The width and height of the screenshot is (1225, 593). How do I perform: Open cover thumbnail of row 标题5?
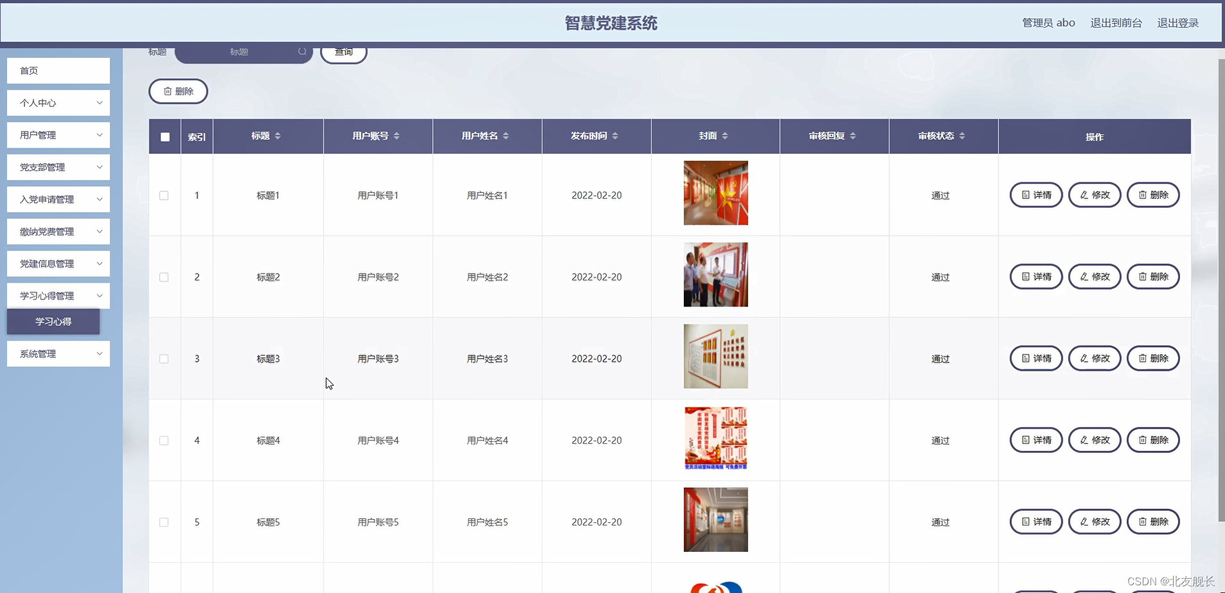click(715, 519)
